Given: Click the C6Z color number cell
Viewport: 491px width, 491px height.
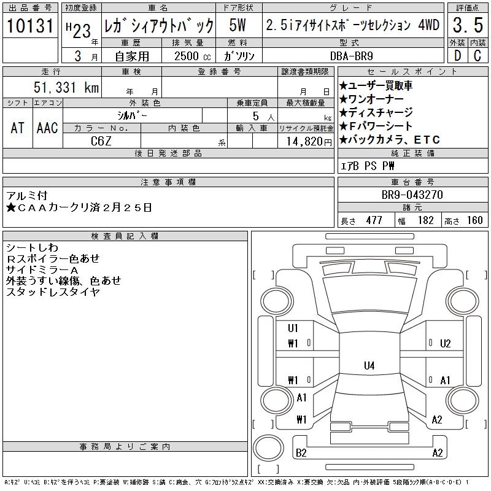Looking at the screenshot, I should (101, 141).
